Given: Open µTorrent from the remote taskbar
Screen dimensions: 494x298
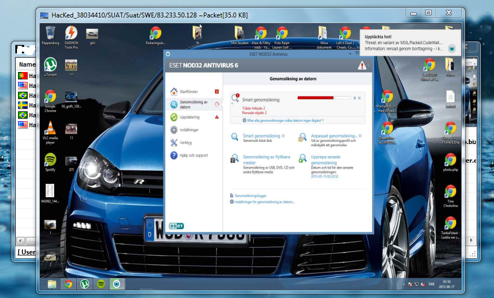Looking at the screenshot, I should tap(84, 284).
